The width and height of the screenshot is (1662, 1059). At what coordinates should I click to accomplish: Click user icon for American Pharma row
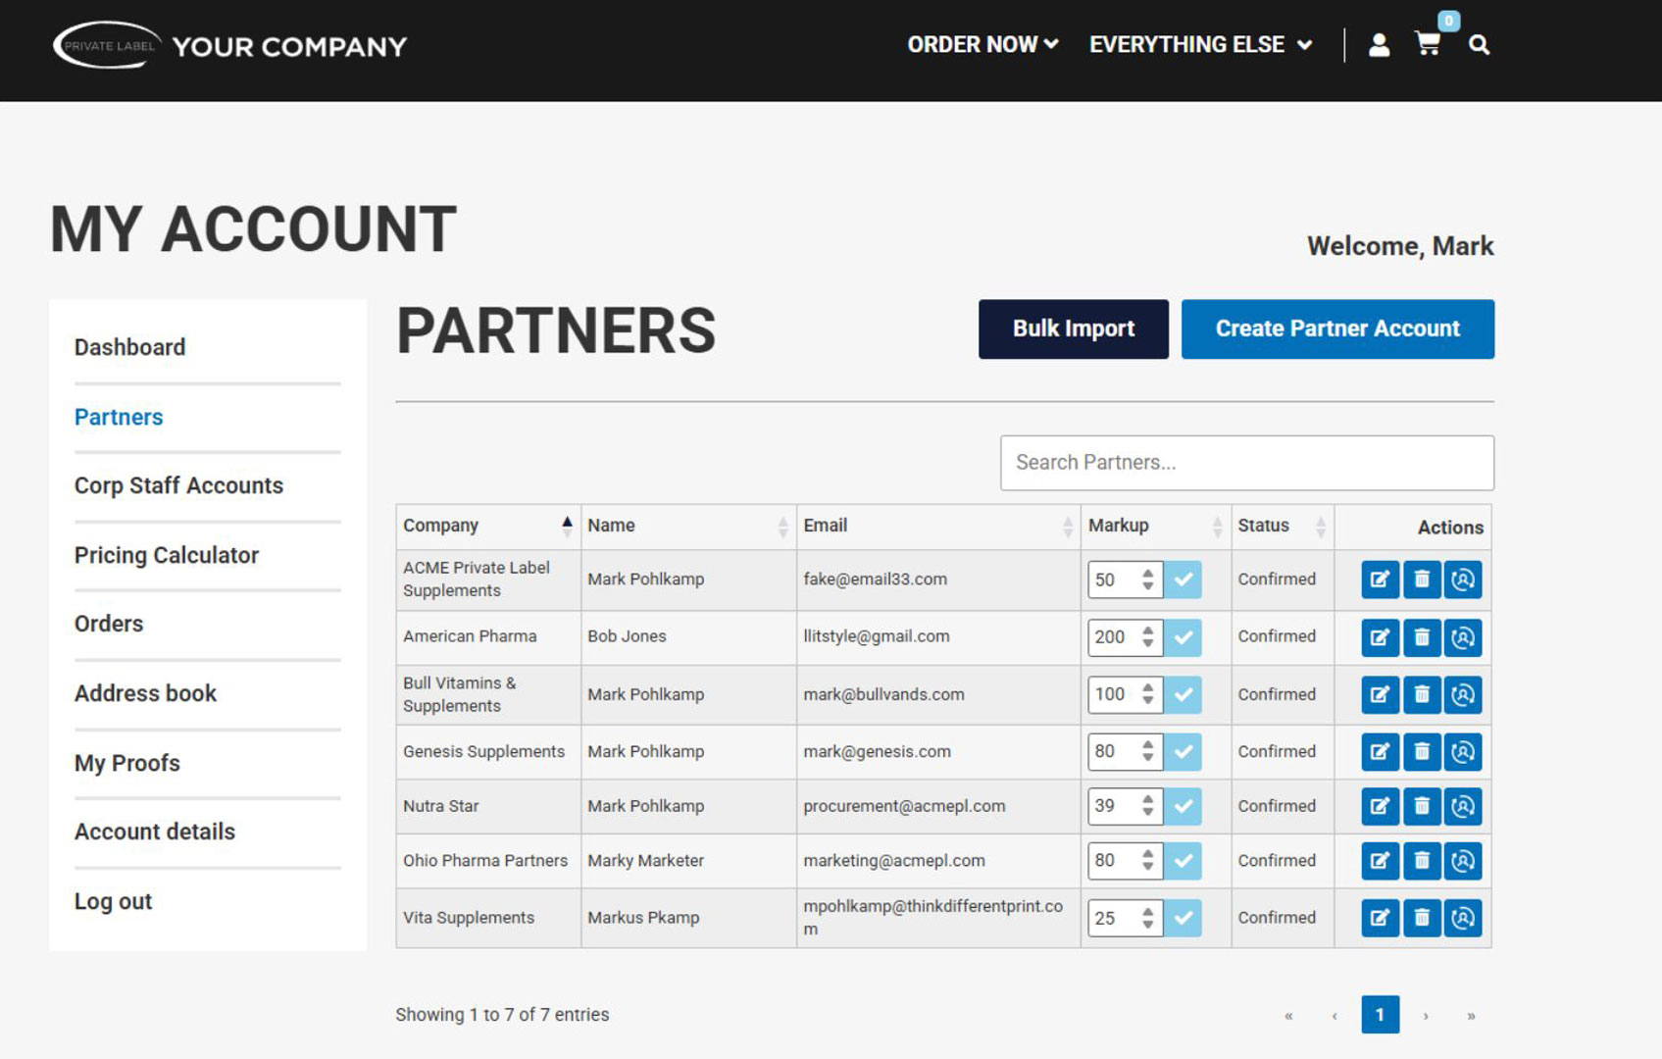1463,637
